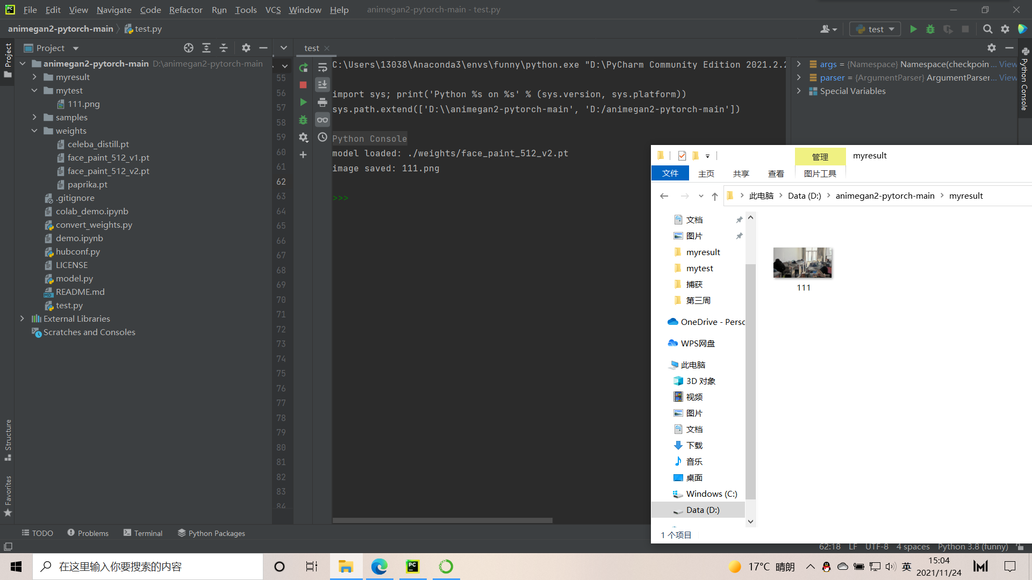1032x580 pixels.
Task: Toggle Show Variables glasses icon
Action: point(322,120)
